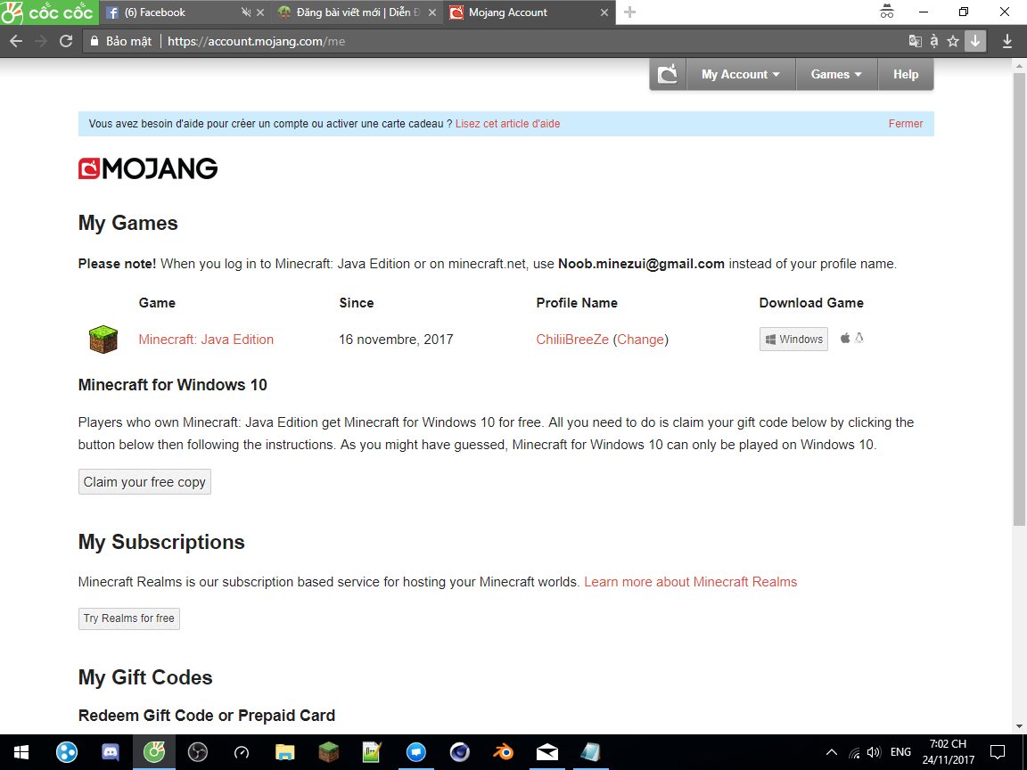Click the Try Realms for free button
This screenshot has height=770, width=1027.
(x=129, y=618)
